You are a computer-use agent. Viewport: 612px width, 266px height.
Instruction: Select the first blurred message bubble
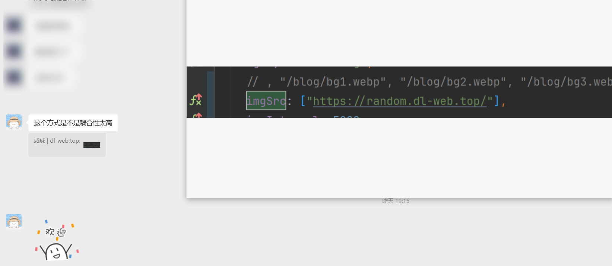(53, 25)
